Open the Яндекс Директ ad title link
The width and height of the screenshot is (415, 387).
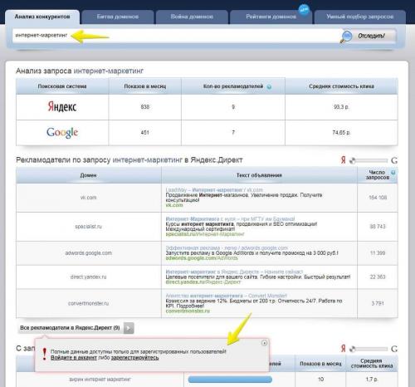coord(234,272)
